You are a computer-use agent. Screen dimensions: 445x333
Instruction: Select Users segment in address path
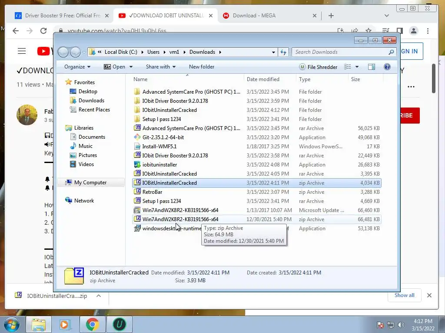pos(153,52)
